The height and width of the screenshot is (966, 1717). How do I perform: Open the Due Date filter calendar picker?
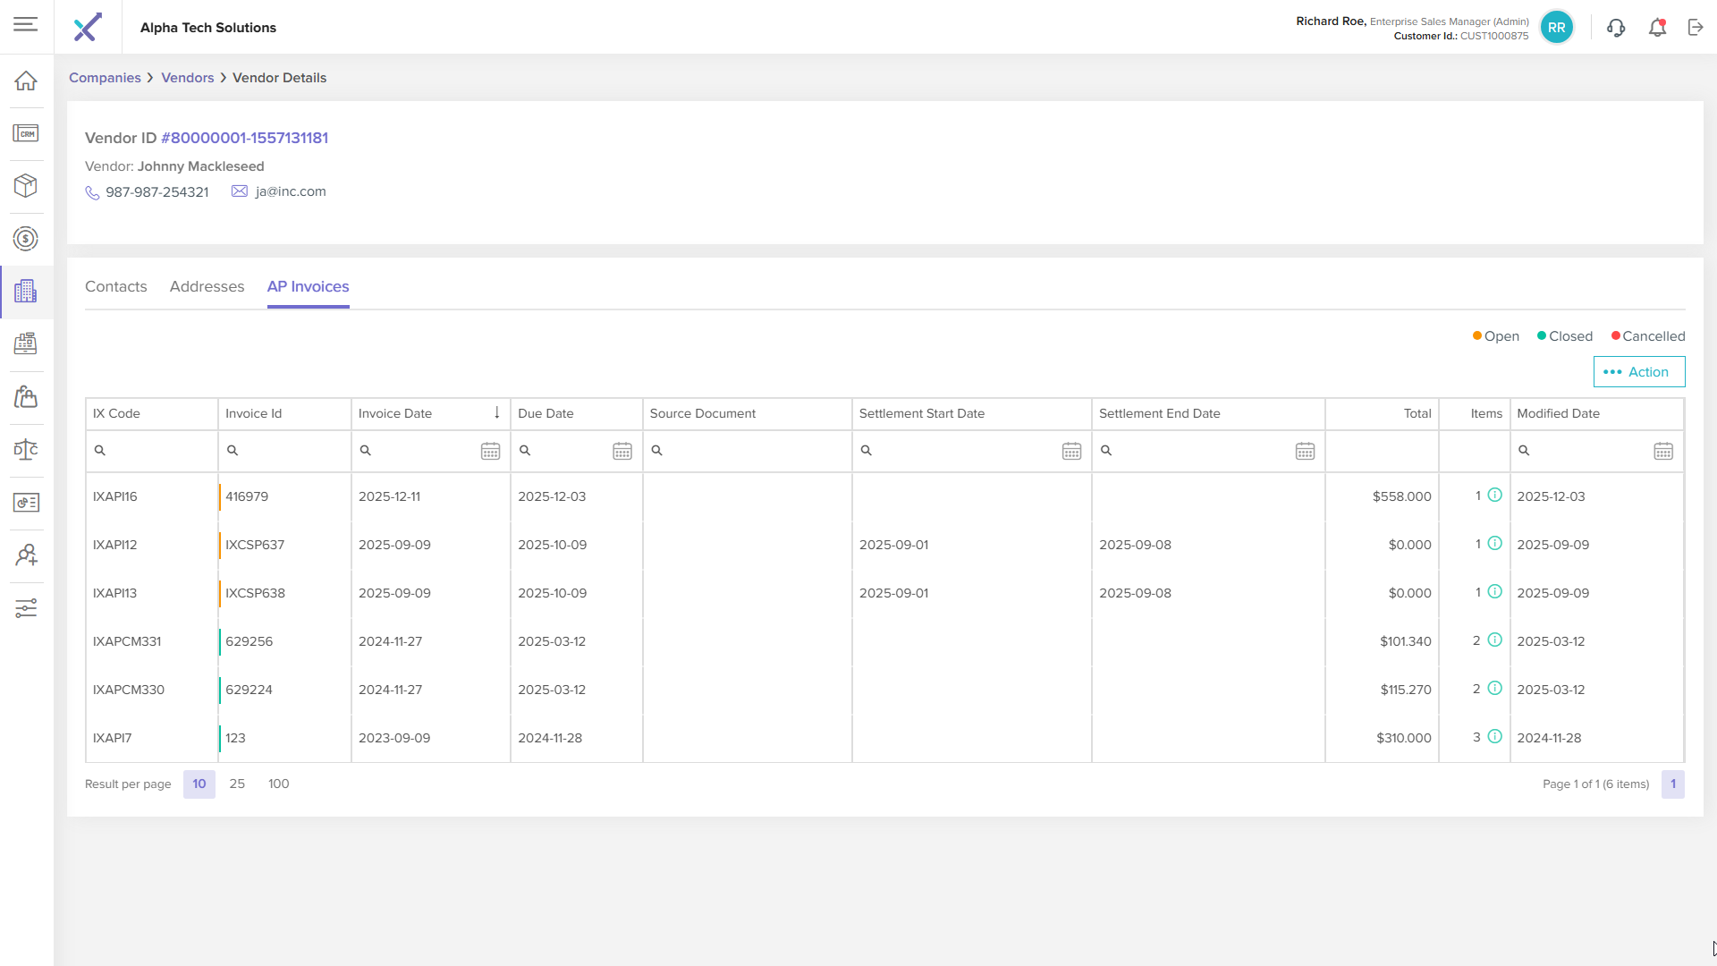click(622, 452)
